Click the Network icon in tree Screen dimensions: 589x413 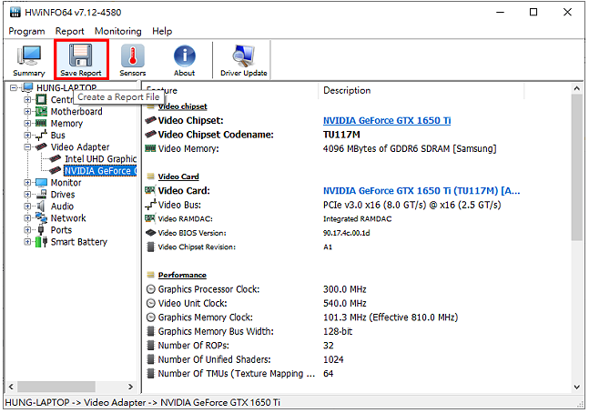[x=41, y=217]
